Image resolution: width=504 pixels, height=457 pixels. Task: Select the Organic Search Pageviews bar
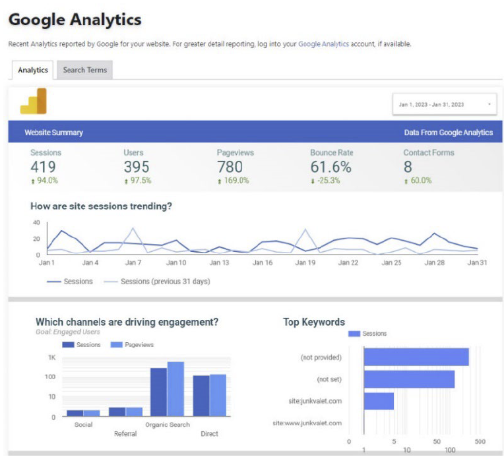pyautogui.click(x=175, y=389)
